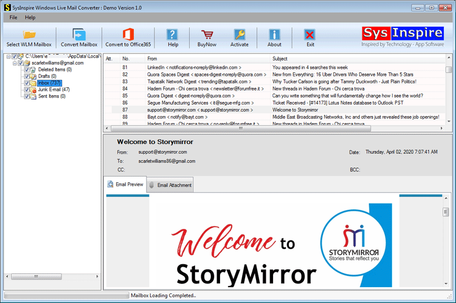
Task: Uncheck the Inbox folder checkbox
Action: pos(27,83)
